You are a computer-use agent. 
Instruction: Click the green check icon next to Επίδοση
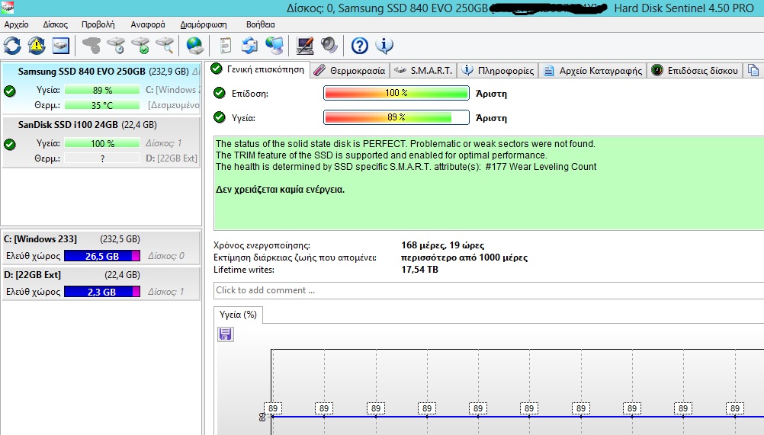pos(220,93)
